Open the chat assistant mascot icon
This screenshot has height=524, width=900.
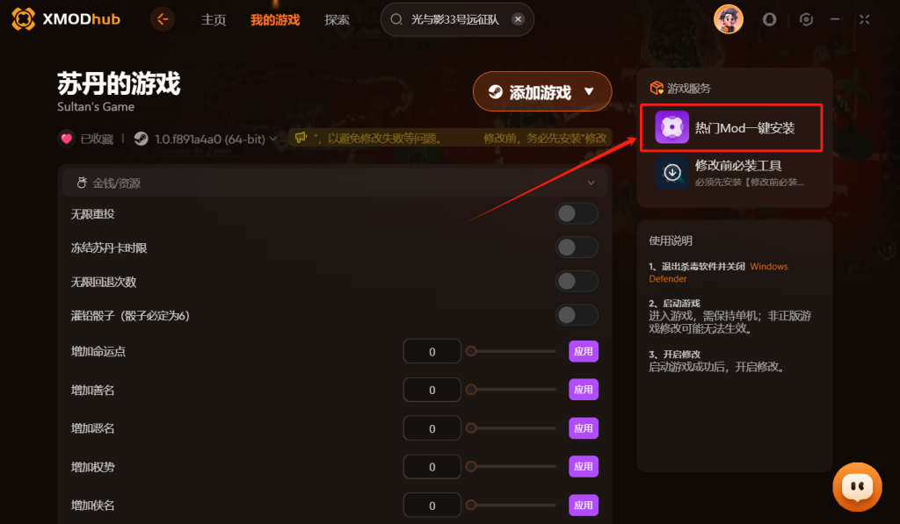coord(857,487)
